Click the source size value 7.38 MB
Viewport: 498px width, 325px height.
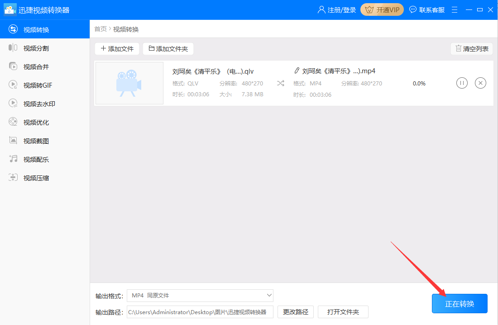point(252,94)
